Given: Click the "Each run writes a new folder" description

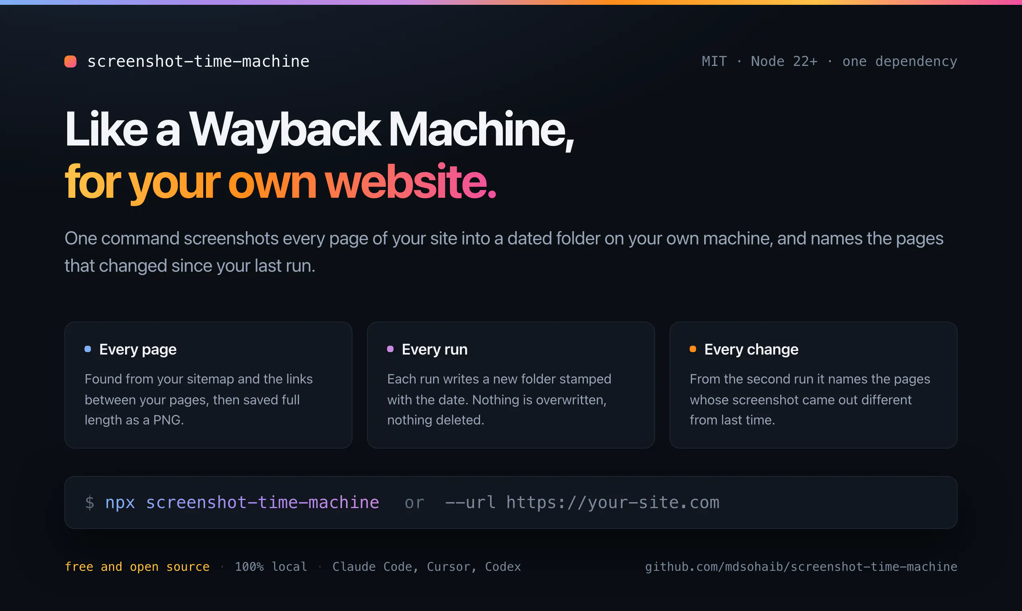Looking at the screenshot, I should pos(499,400).
